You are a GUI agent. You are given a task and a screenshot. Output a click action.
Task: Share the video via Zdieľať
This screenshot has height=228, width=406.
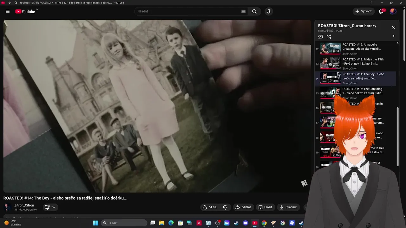coord(243,207)
